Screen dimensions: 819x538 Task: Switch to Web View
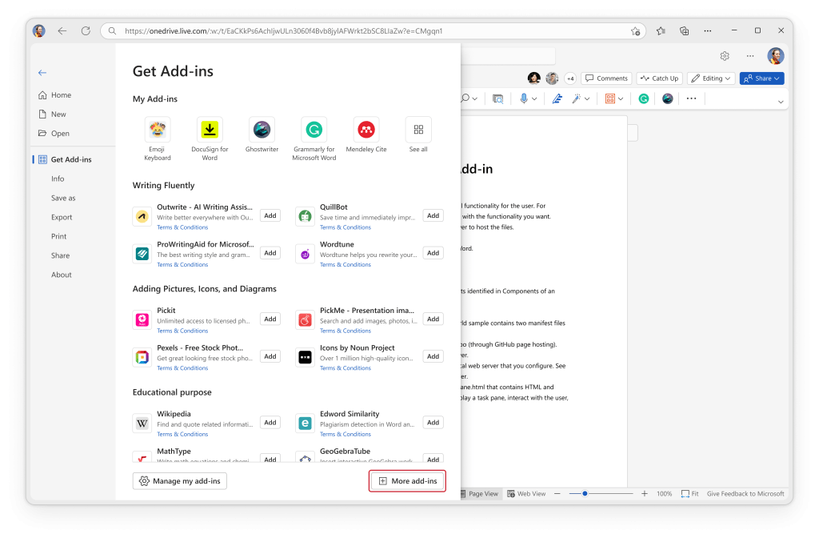click(526, 493)
